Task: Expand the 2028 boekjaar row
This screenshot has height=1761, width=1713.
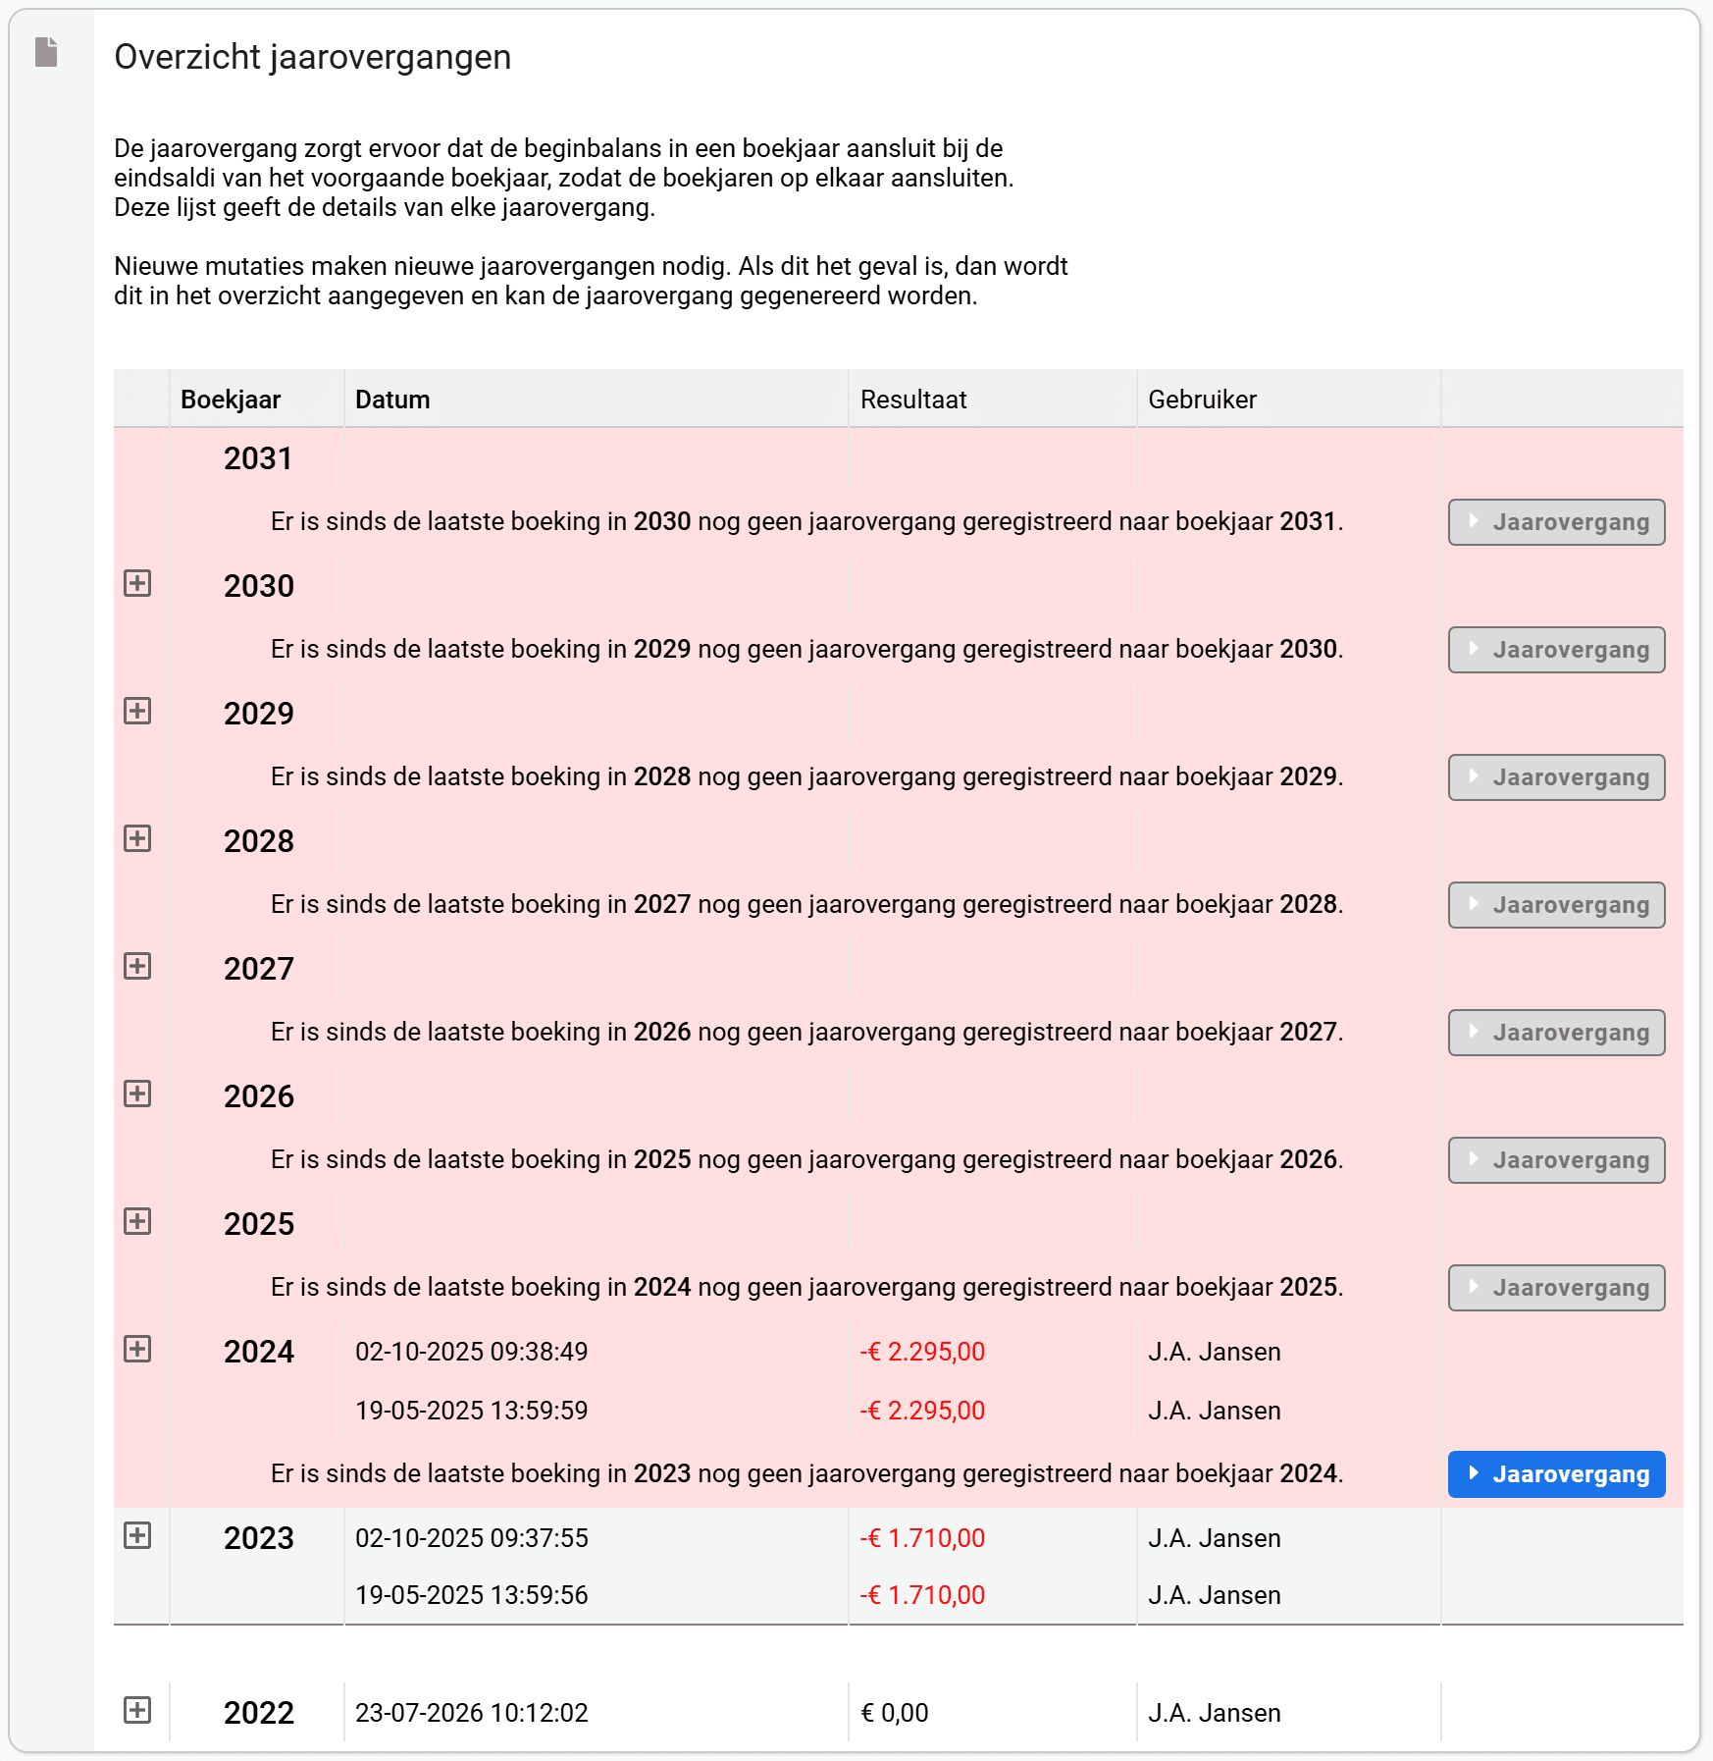Action: [137, 838]
